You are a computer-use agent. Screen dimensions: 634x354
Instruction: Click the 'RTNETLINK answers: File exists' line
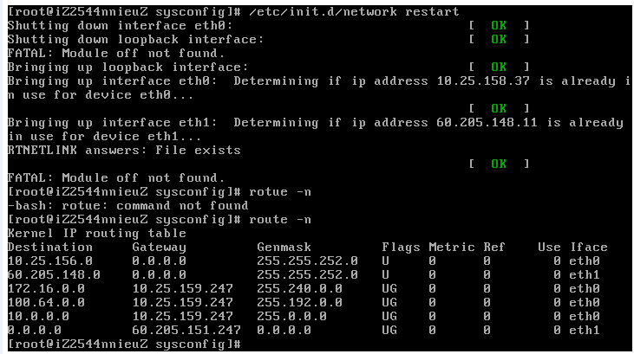(124, 150)
